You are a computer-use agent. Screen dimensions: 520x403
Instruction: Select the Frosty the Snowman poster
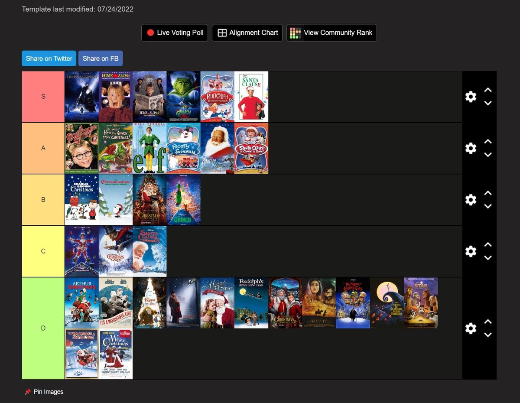183,148
